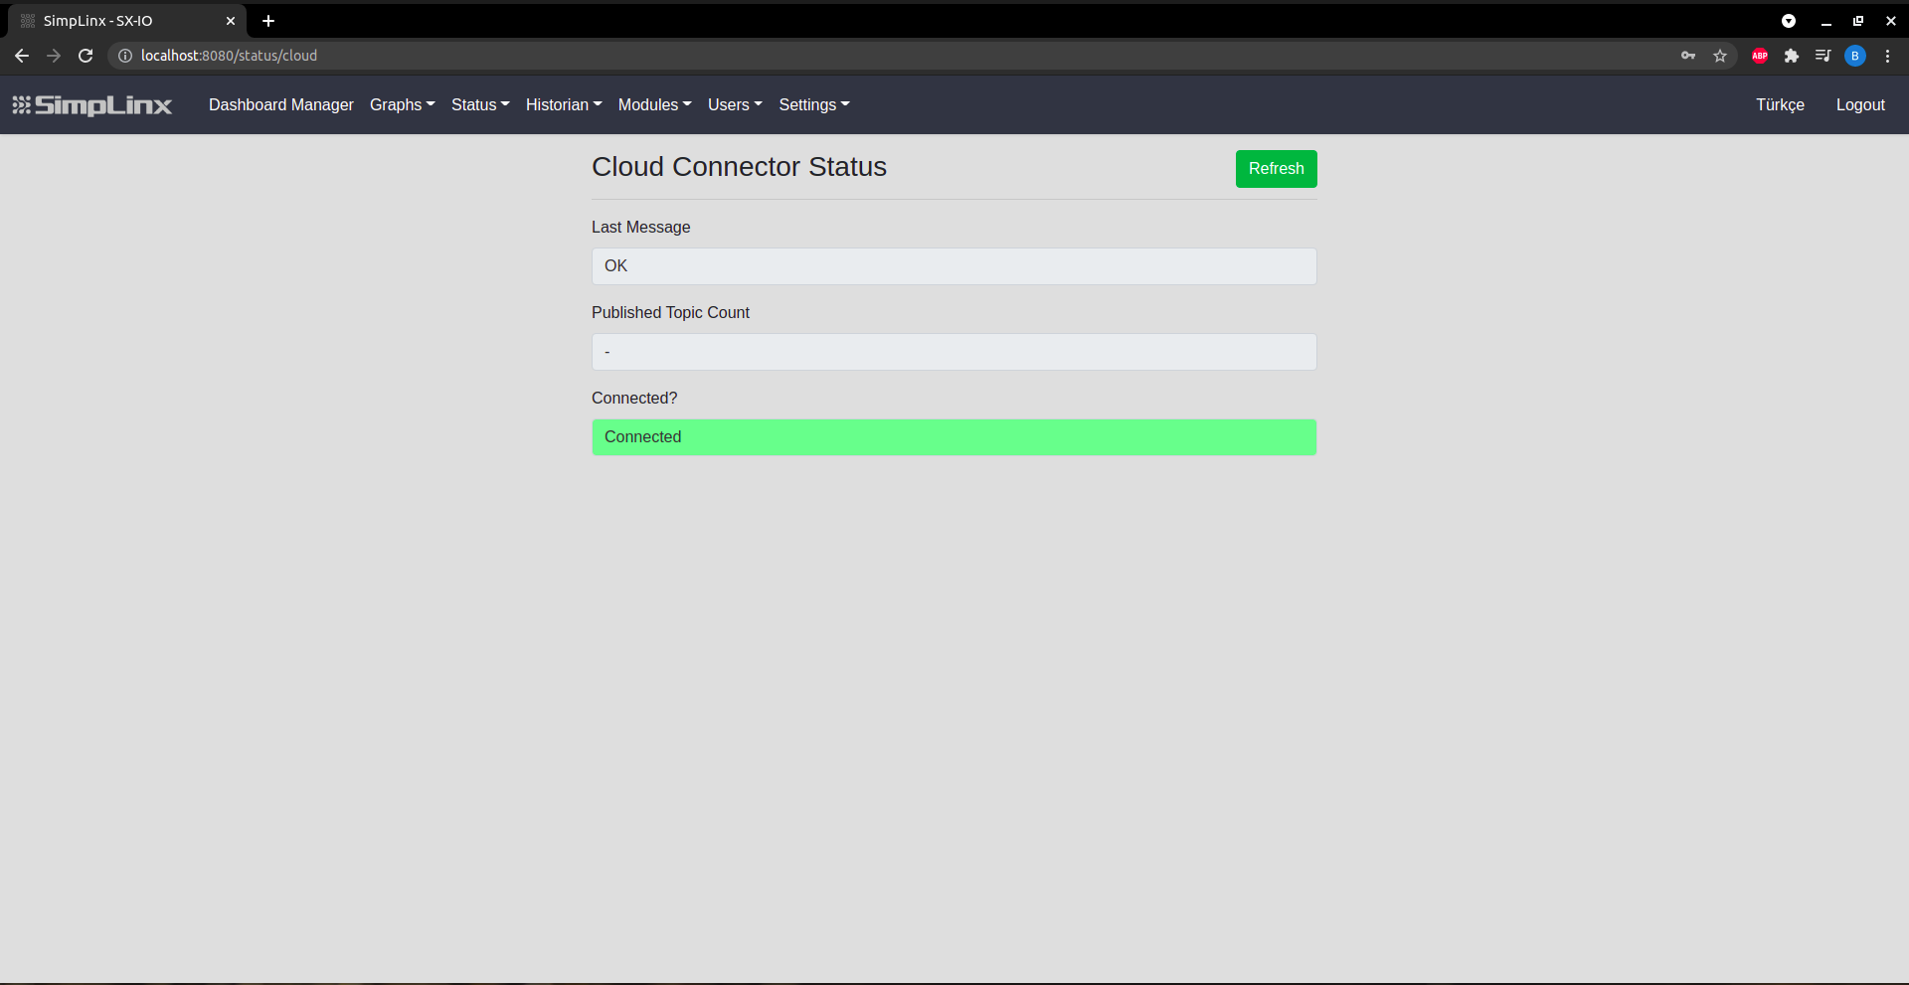Image resolution: width=1909 pixels, height=985 pixels.
Task: Click the green Connected status field
Action: [954, 437]
